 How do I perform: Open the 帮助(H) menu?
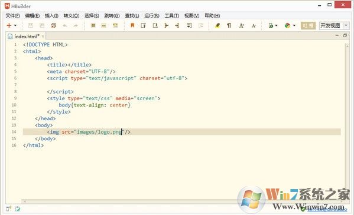[x=212, y=15]
